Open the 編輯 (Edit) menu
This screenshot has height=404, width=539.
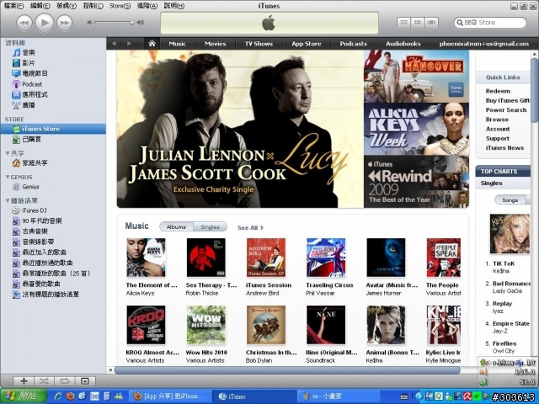click(40, 6)
